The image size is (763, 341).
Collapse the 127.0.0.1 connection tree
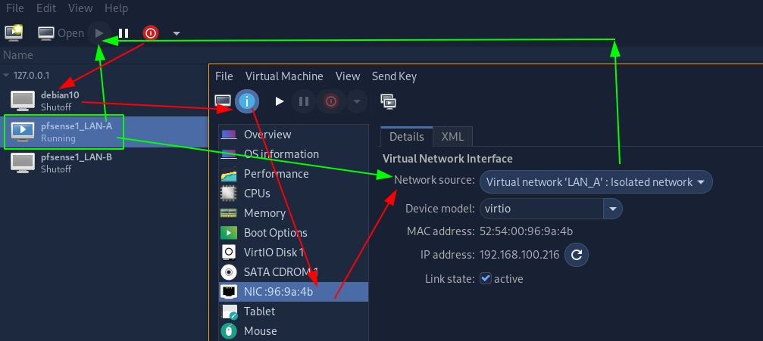(6, 76)
